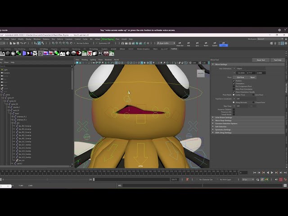Screen dimensions: 288x216
Task: Open the Workspace dropdown
Action: tap(270, 39)
